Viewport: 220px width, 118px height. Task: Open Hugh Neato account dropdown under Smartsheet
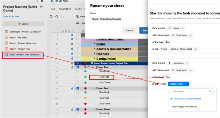182,70
